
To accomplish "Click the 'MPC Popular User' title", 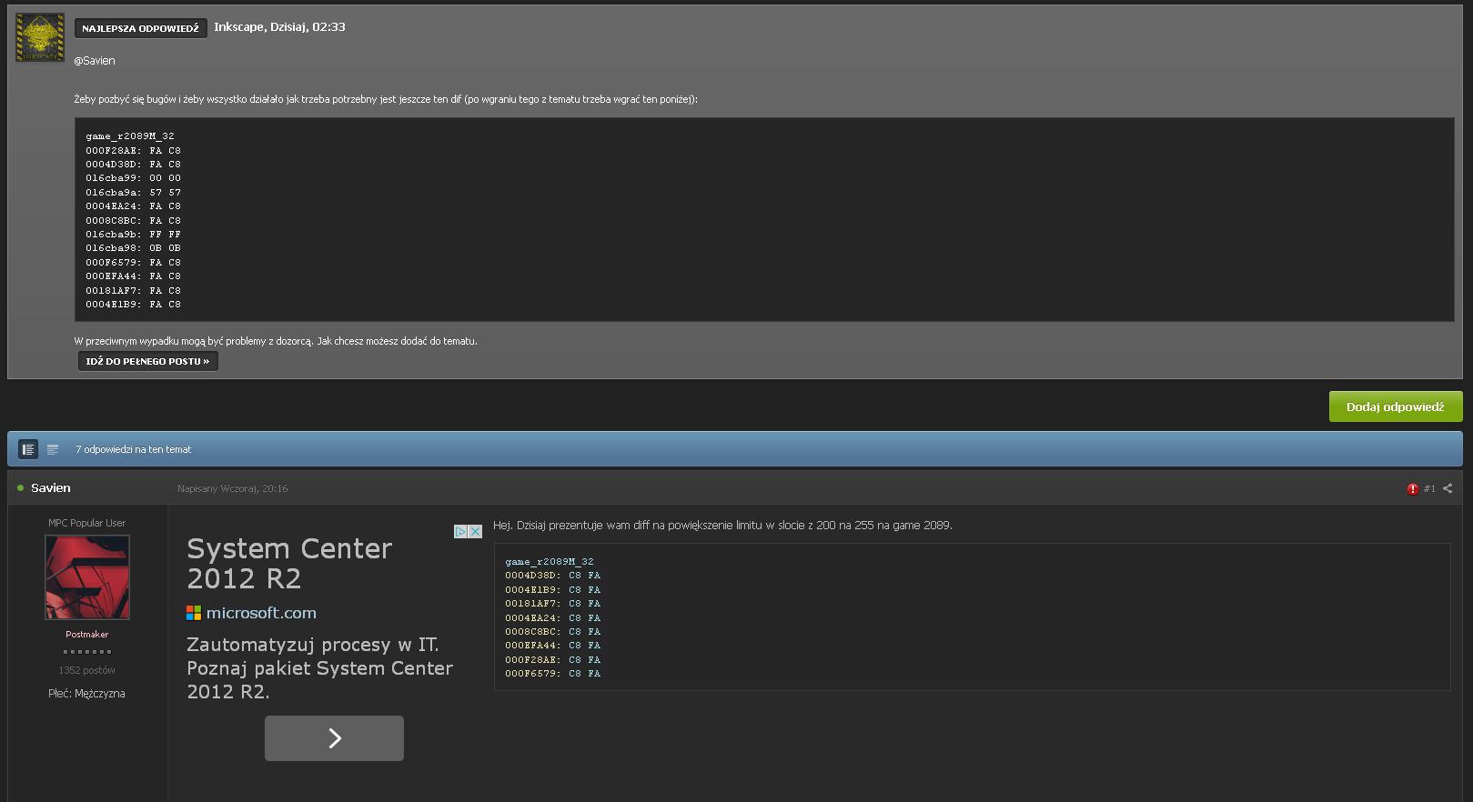I will 87,523.
